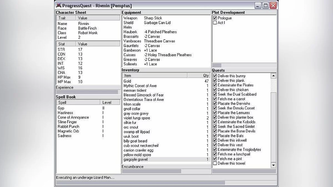Screen dimensions: 333x187
Task: Click the bottom task progress bar
Action: pyautogui.click(x=166, y=183)
